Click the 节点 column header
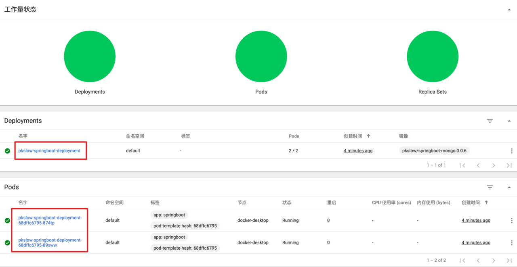517x267 pixels. click(x=242, y=202)
